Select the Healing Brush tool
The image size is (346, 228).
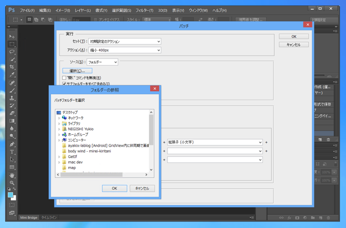12,83
